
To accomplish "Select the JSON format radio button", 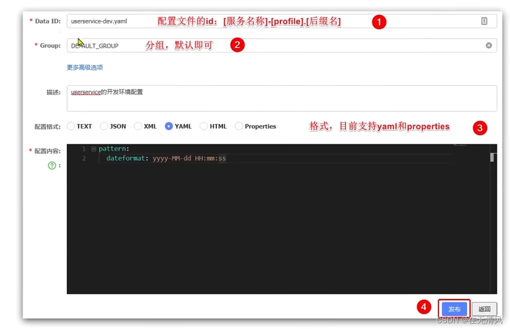I will pos(104,126).
